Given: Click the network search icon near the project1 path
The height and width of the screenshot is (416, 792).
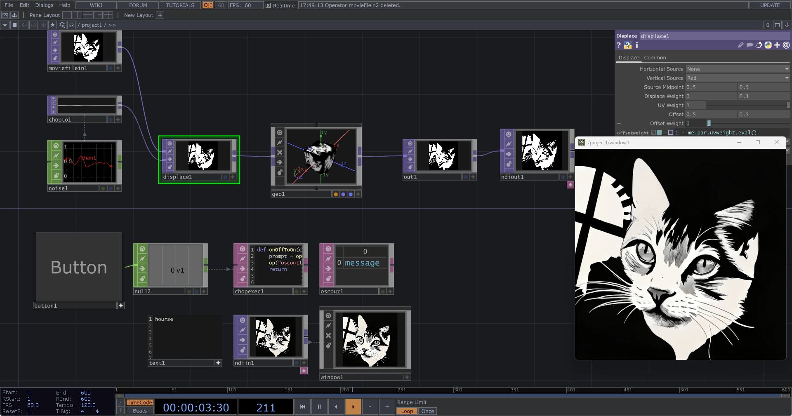Looking at the screenshot, I should point(62,25).
